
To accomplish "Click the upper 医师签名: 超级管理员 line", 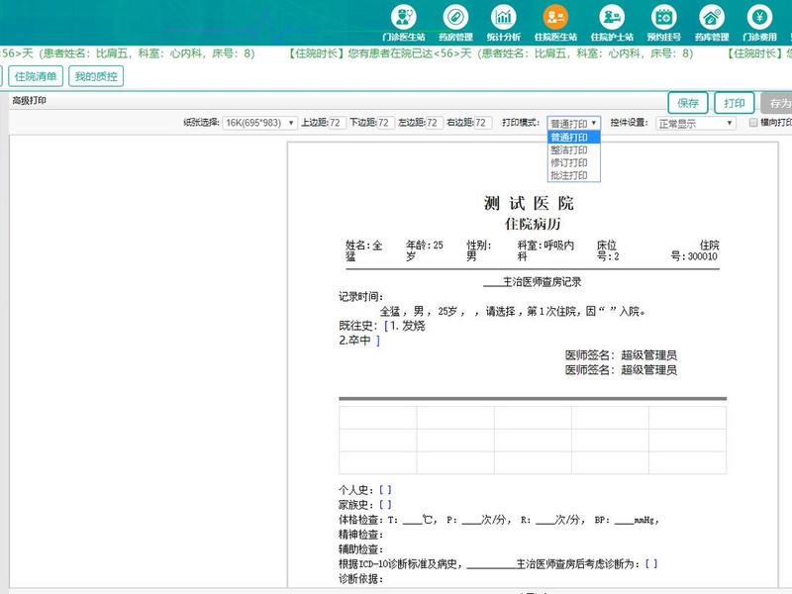I will click(621, 355).
